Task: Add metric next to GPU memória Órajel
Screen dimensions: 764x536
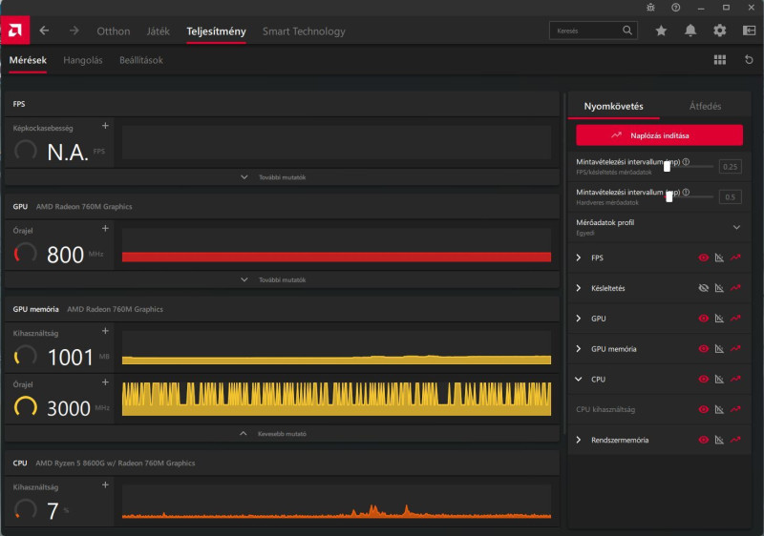Action: coord(105,382)
